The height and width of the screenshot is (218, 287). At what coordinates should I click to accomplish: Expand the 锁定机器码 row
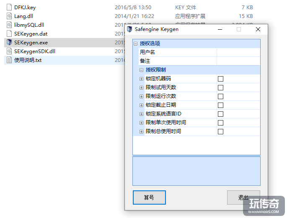(141, 79)
